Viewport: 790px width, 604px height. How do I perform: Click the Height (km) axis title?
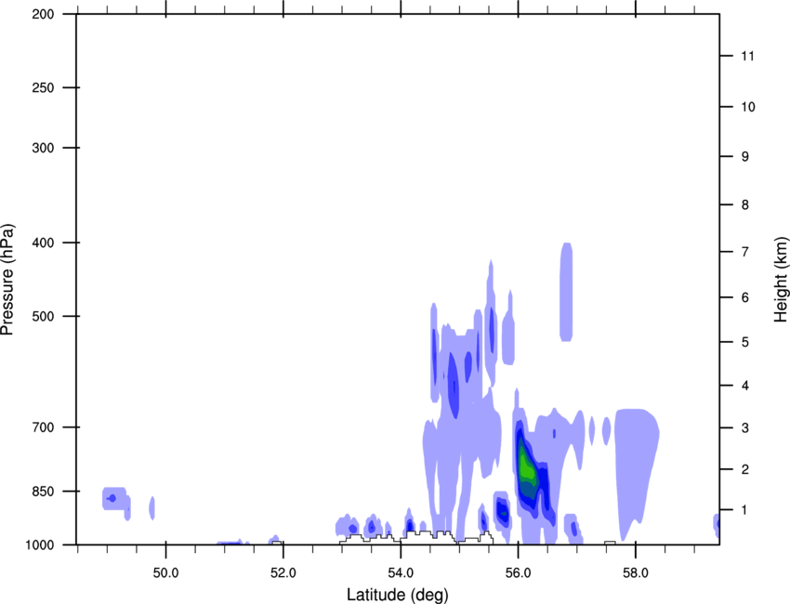point(781,280)
